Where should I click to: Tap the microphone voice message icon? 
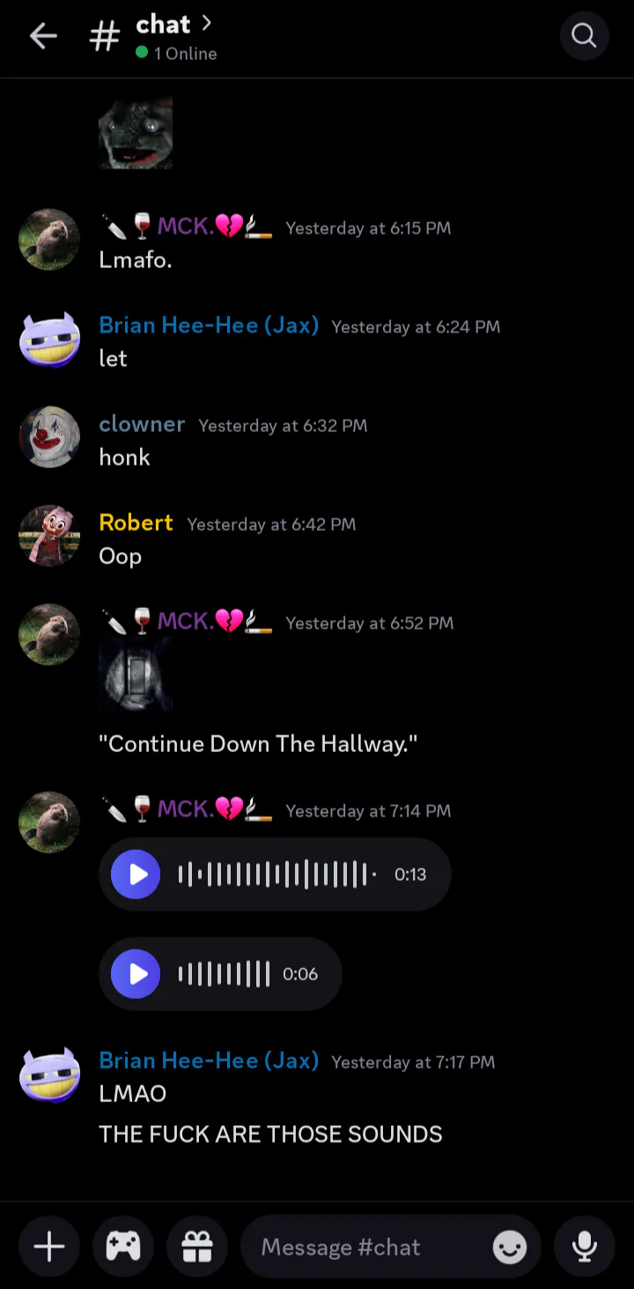click(584, 1247)
